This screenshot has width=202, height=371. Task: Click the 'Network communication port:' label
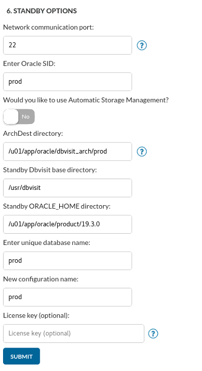(x=48, y=28)
